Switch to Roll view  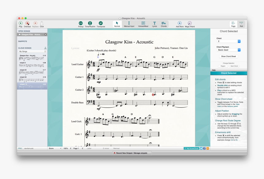coord(241,24)
